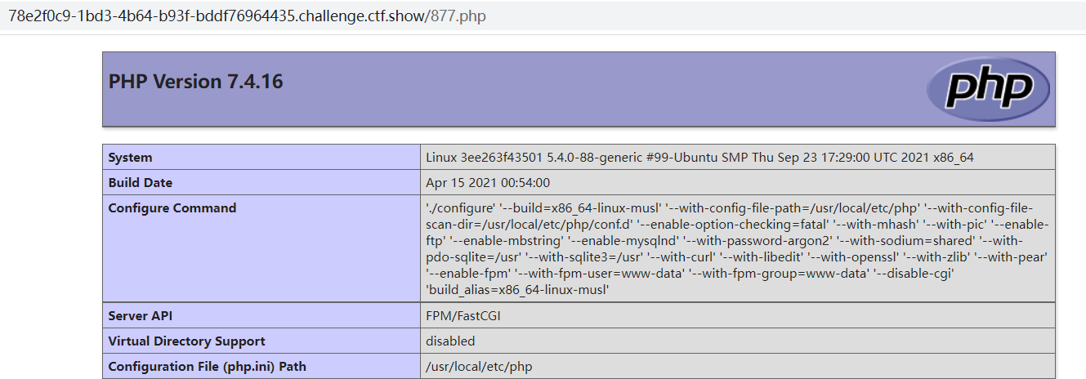Click the Linux 5.4.0-88-generic system value

pyautogui.click(x=699, y=158)
